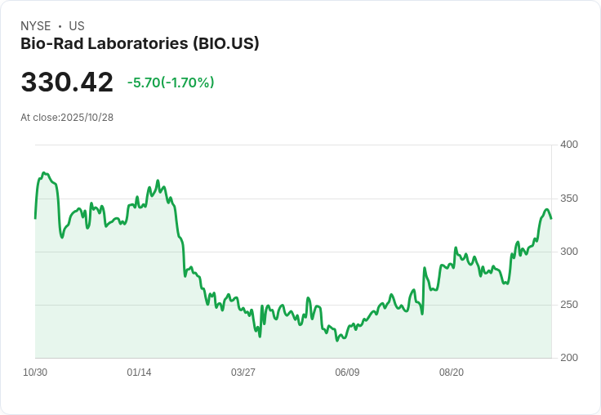The image size is (601, 415).
Task: Click the 400 price axis label
Action: (569, 145)
